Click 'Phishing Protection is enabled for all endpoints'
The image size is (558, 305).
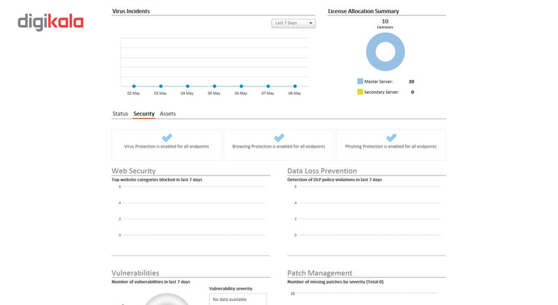point(391,146)
